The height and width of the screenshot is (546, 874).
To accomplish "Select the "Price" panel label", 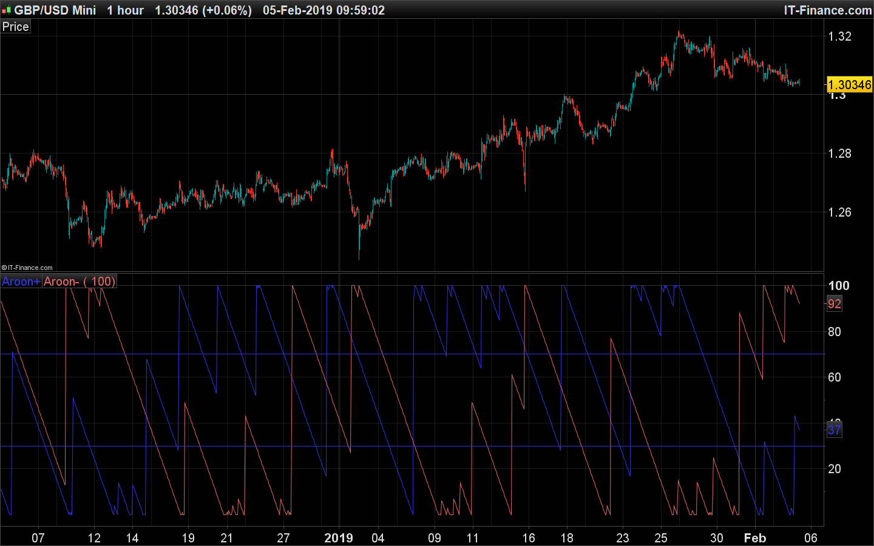I will 15,27.
